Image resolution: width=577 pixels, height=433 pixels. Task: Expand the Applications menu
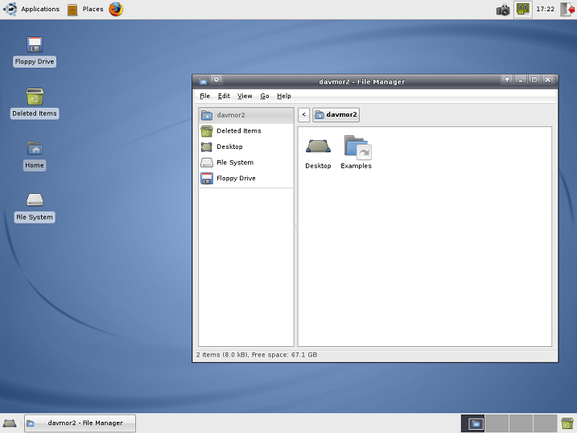click(32, 10)
